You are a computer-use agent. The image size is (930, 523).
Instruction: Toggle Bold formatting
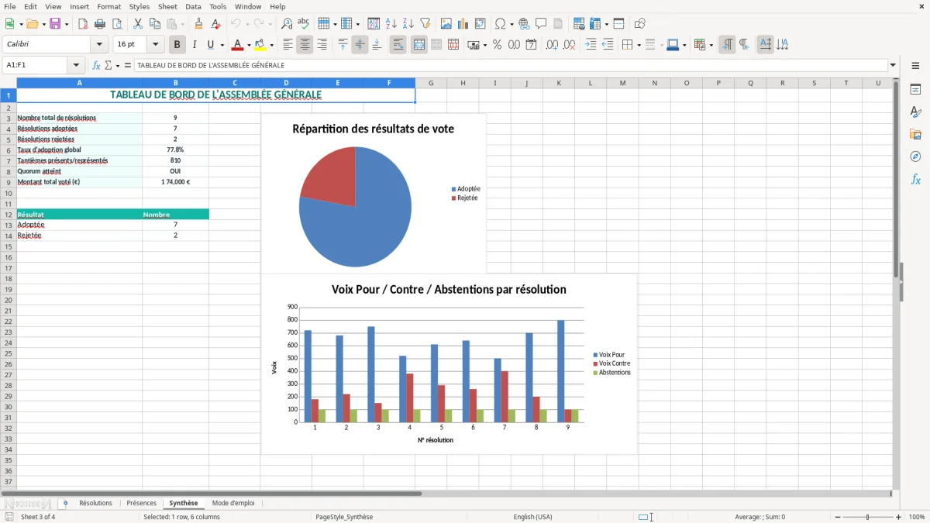click(x=177, y=45)
